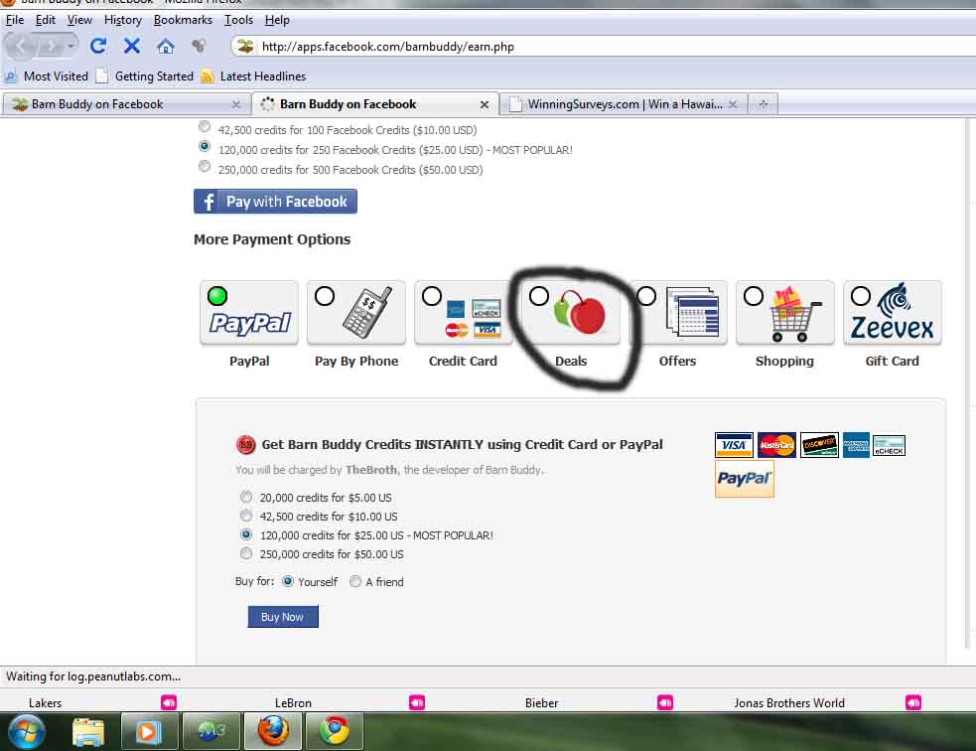Expand the back/forward history dropdown arrow
This screenshot has width=976, height=751.
70,46
